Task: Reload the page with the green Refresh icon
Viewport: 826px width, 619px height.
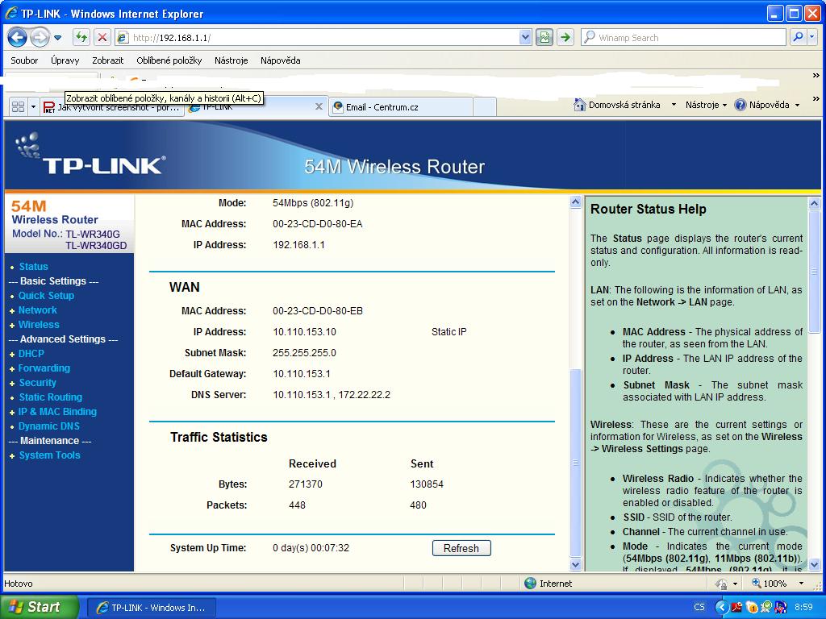Action: coord(81,37)
